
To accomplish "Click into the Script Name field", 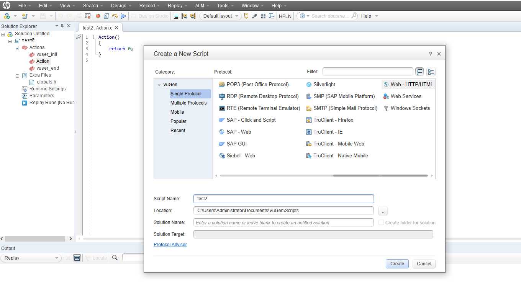I will 283,199.
